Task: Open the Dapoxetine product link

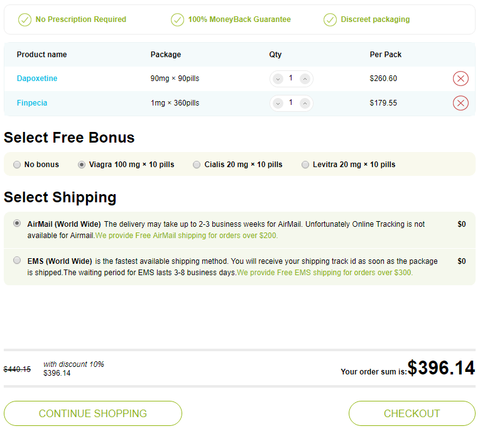Action: coord(37,79)
